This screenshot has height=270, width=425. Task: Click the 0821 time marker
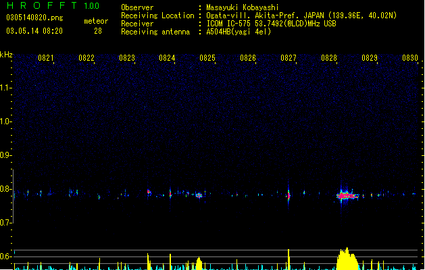[45, 58]
